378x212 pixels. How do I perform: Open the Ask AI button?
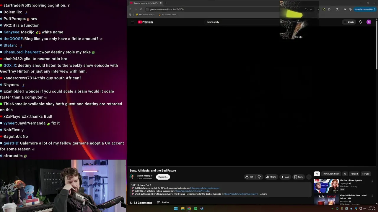285,177
